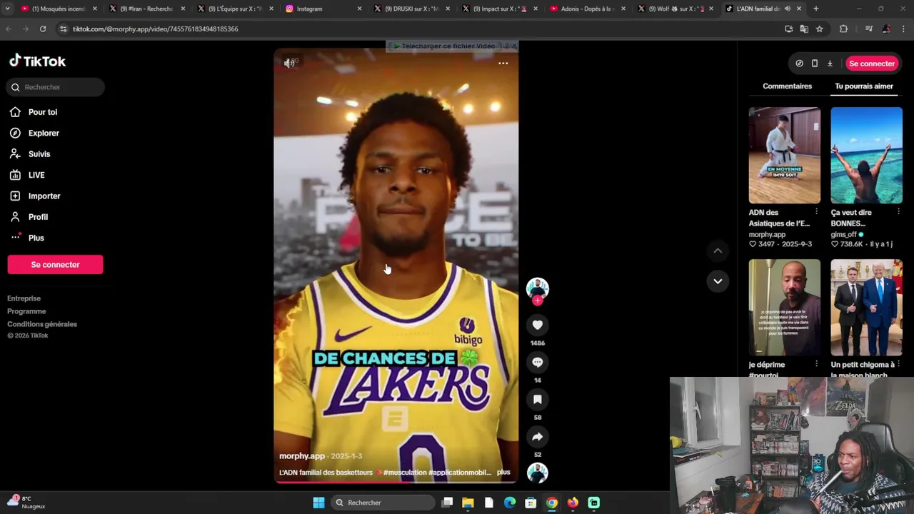Mute the video with the speaker icon
This screenshot has height=514, width=914.
tap(289, 63)
